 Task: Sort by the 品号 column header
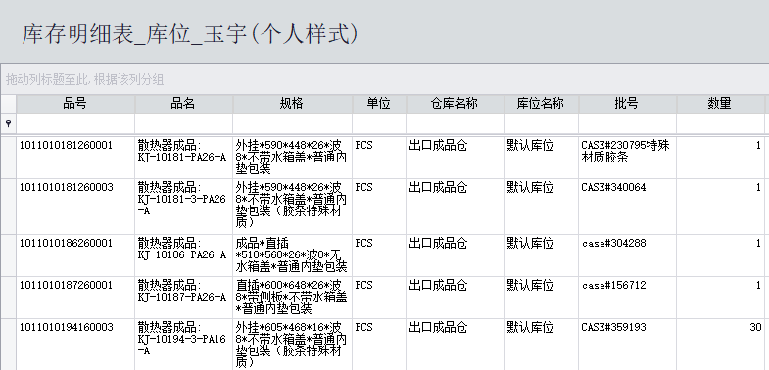tap(75, 104)
